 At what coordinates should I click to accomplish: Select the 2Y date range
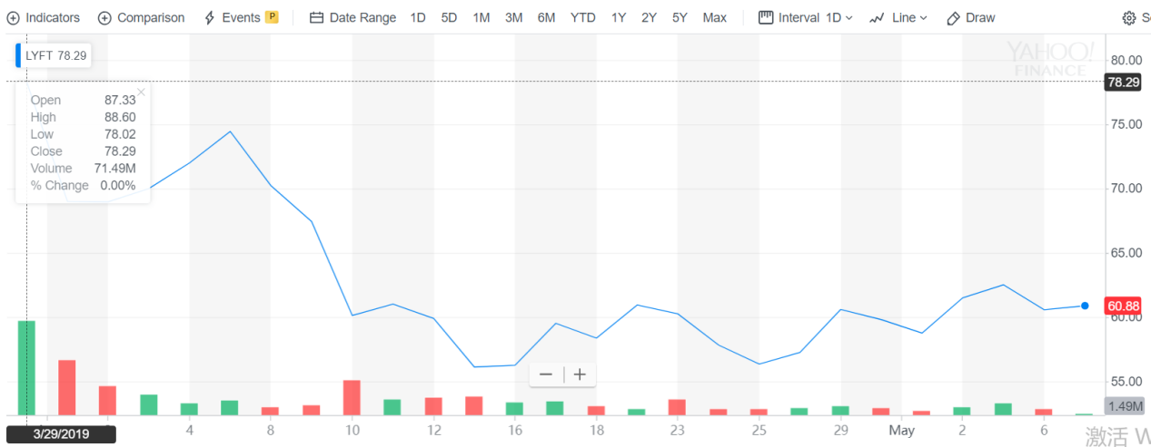click(649, 18)
